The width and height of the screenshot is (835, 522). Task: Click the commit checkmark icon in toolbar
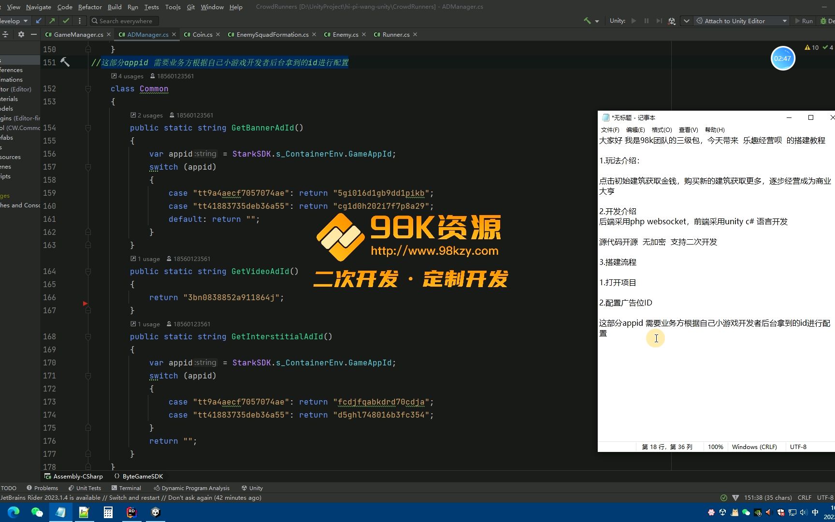66,21
